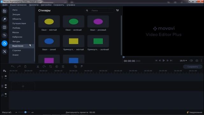The height and width of the screenshot is (115, 204).
Task: Click the Delete trash icon
Action: coord(25,67)
